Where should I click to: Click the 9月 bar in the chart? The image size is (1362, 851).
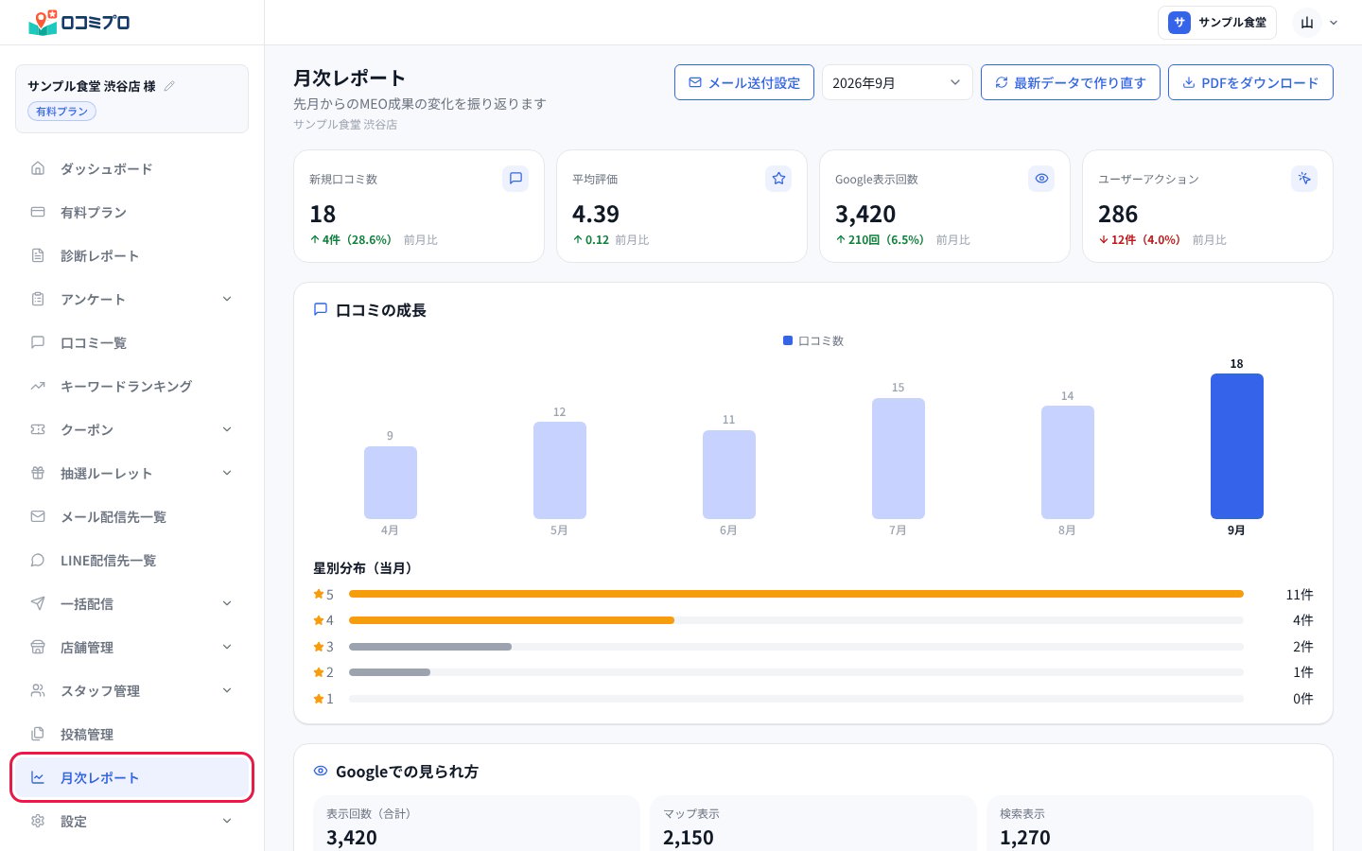pyautogui.click(x=1236, y=446)
